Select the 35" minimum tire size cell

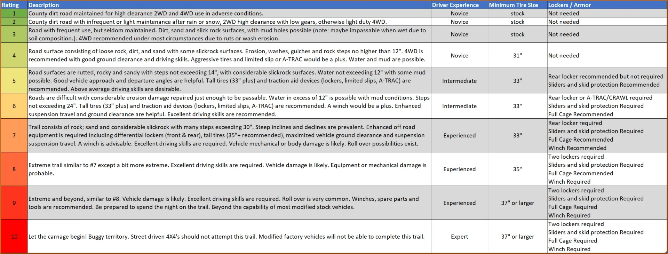(517, 169)
